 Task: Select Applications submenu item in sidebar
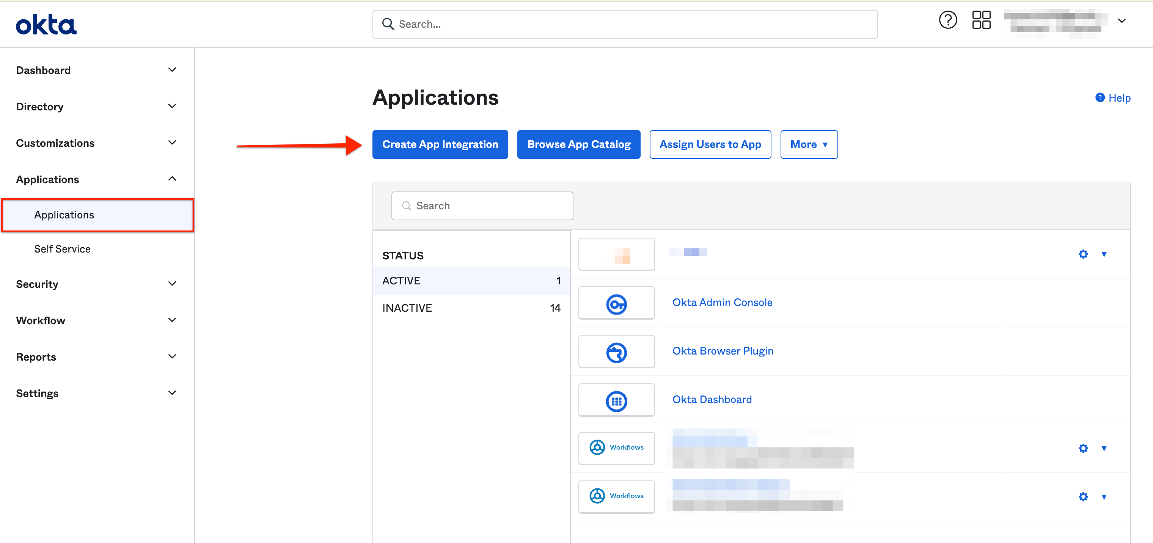coord(97,215)
